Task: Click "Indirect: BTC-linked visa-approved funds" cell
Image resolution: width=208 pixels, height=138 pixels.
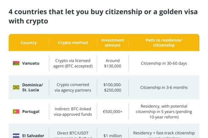Action: (73, 111)
